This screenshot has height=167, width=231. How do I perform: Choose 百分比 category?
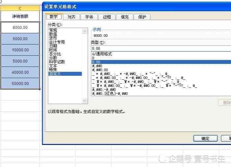[x=55, y=54]
